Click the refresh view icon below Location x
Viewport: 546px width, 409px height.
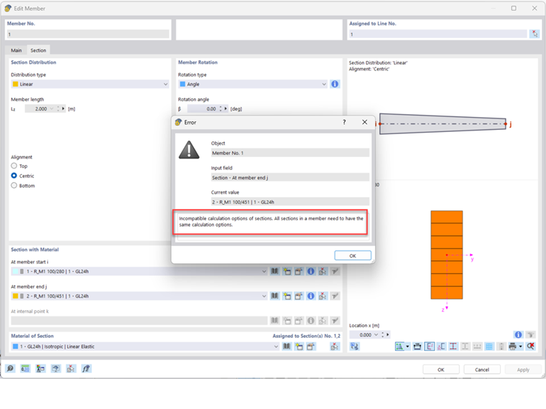(x=354, y=347)
